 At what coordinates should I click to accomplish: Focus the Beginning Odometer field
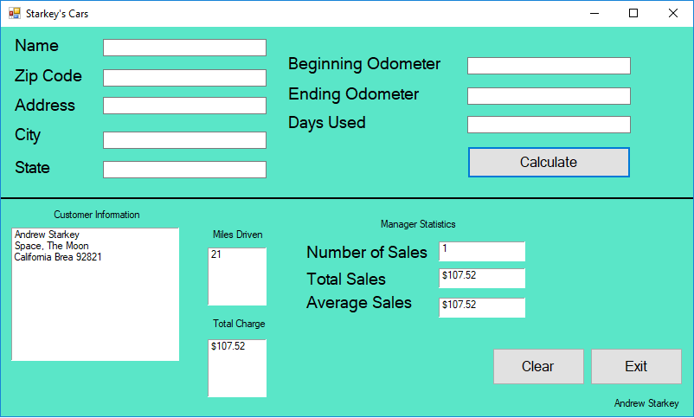pos(549,66)
